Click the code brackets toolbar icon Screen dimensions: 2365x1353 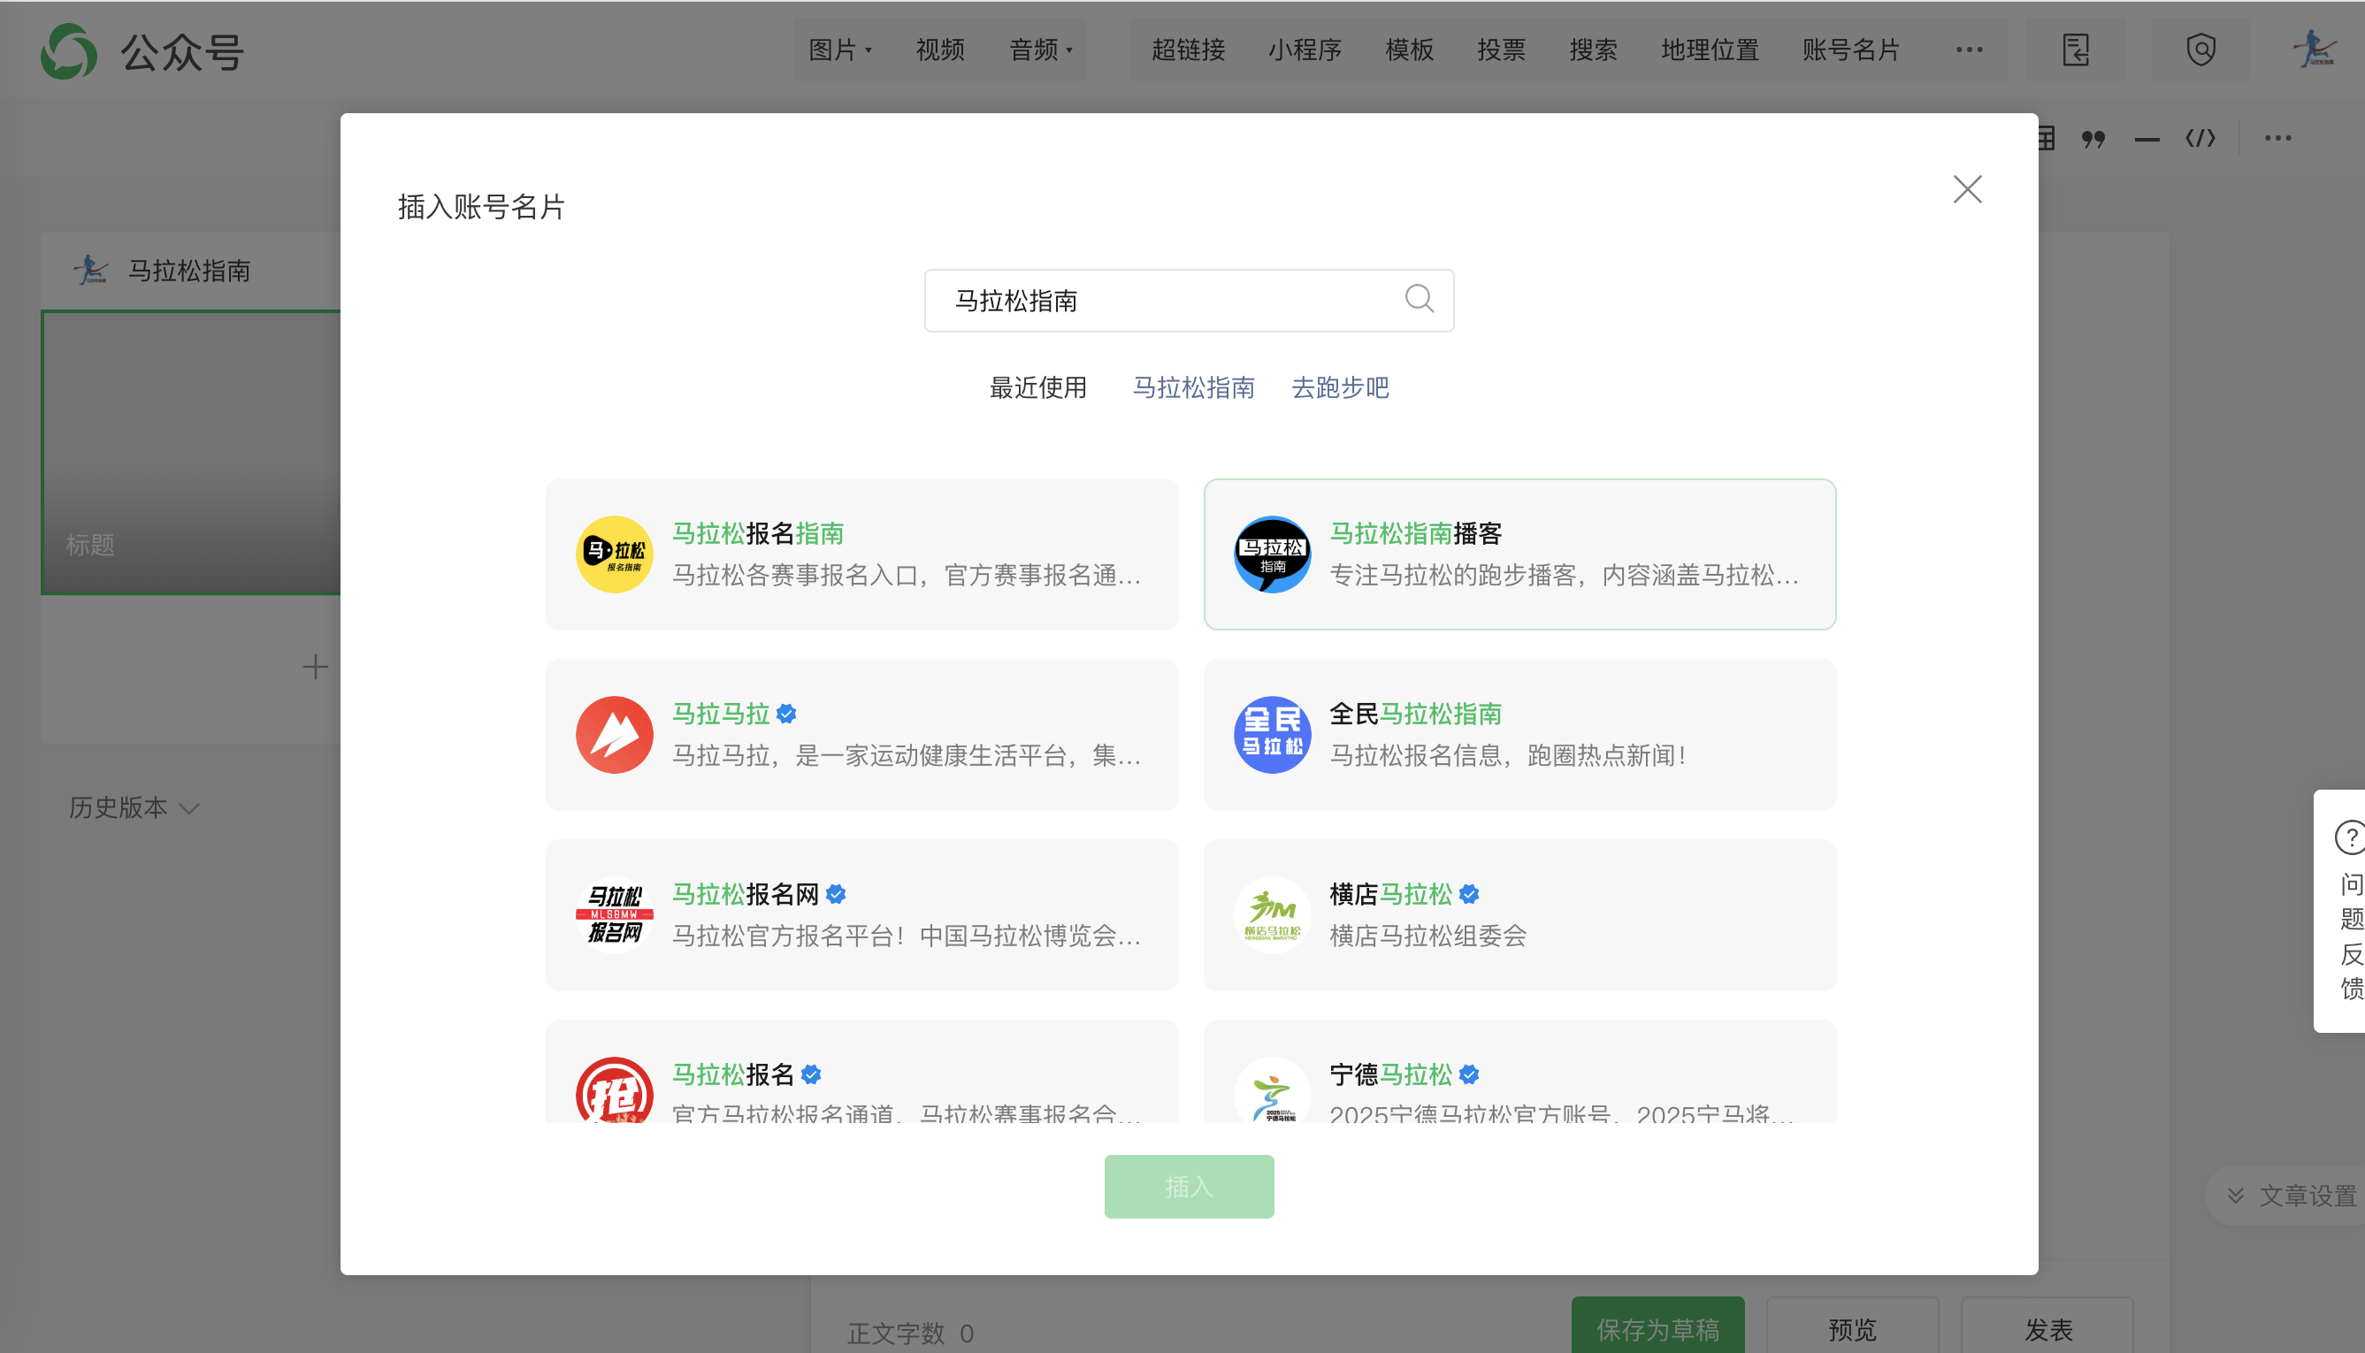pos(2200,140)
